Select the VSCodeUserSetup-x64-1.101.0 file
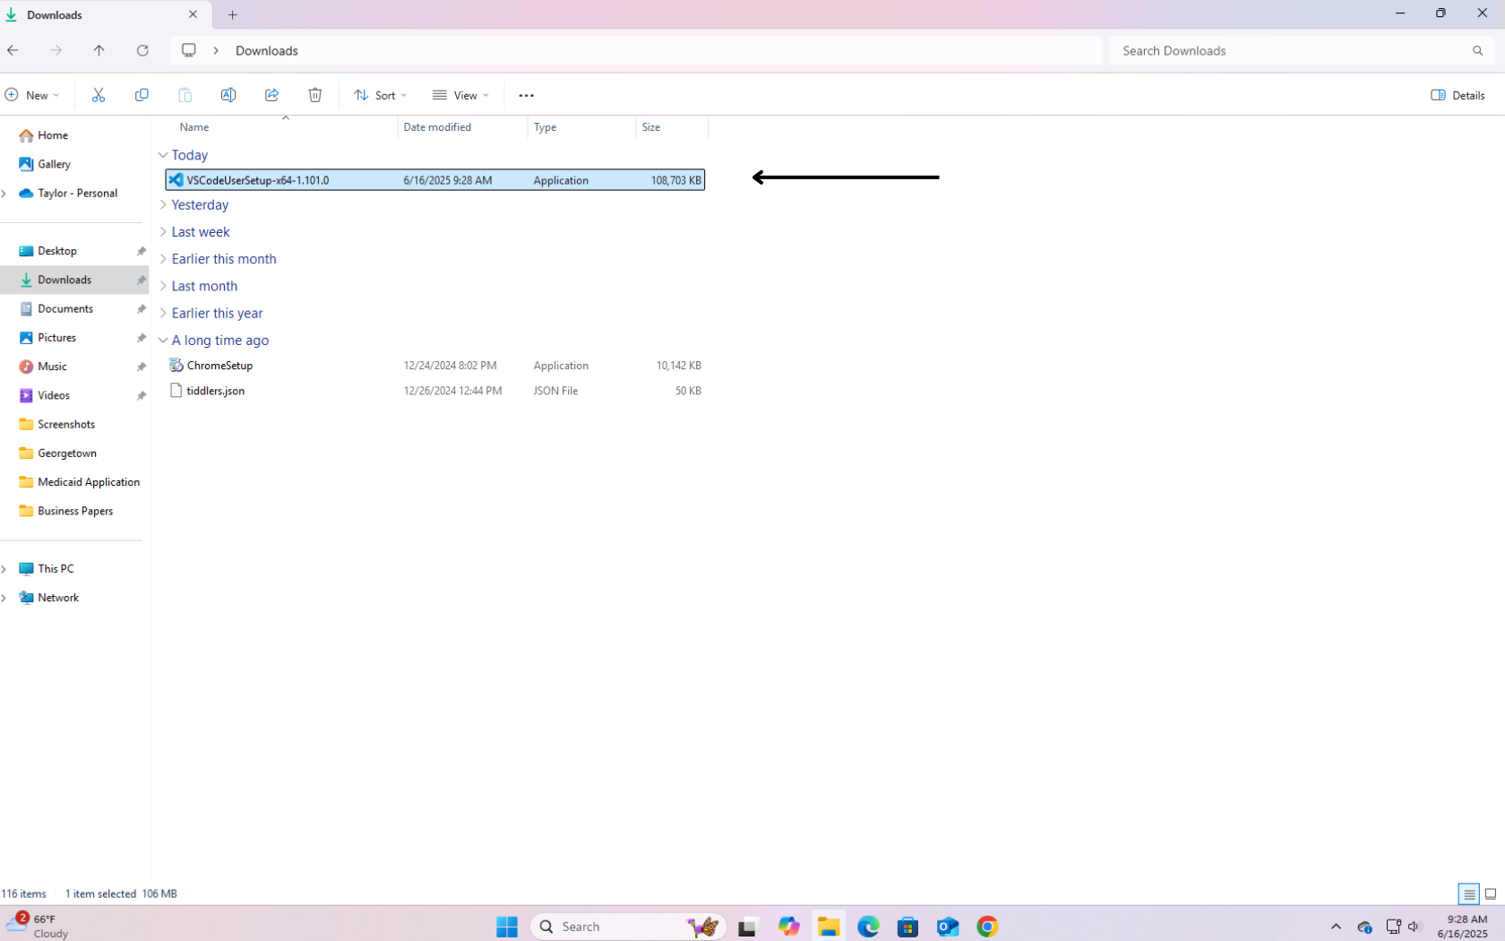This screenshot has height=941, width=1505. (435, 180)
